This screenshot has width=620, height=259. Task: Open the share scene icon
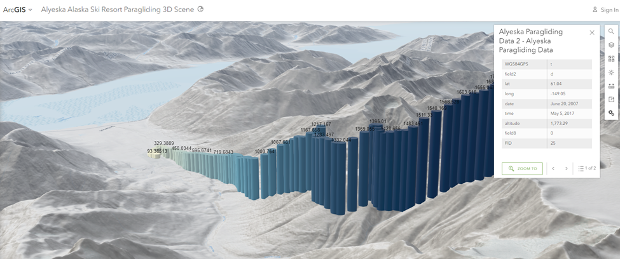click(611, 100)
